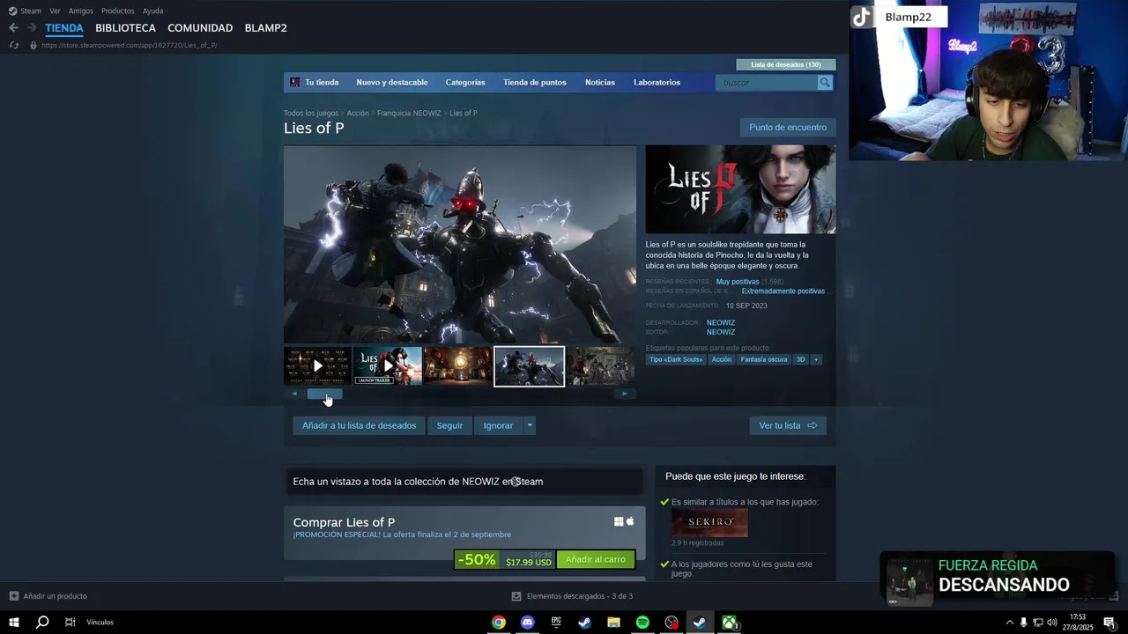The height and width of the screenshot is (634, 1128).
Task: Click Añadir a tu lista de deseados
Action: click(359, 425)
